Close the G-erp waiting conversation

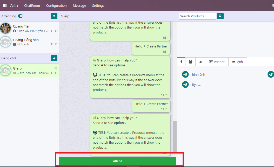coord(56,68)
